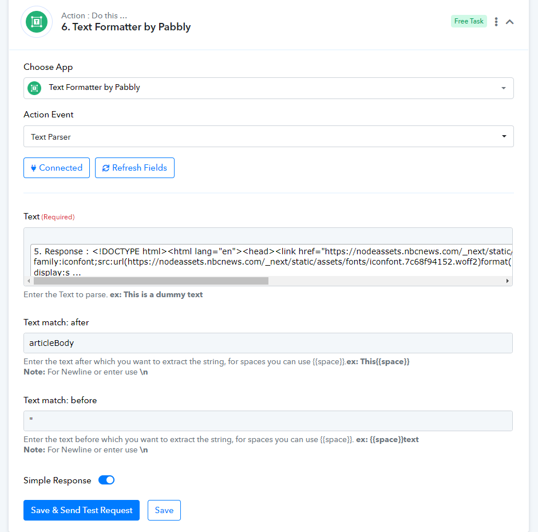538x532 pixels.
Task: Click the Text match before field
Action: pyautogui.click(x=268, y=421)
